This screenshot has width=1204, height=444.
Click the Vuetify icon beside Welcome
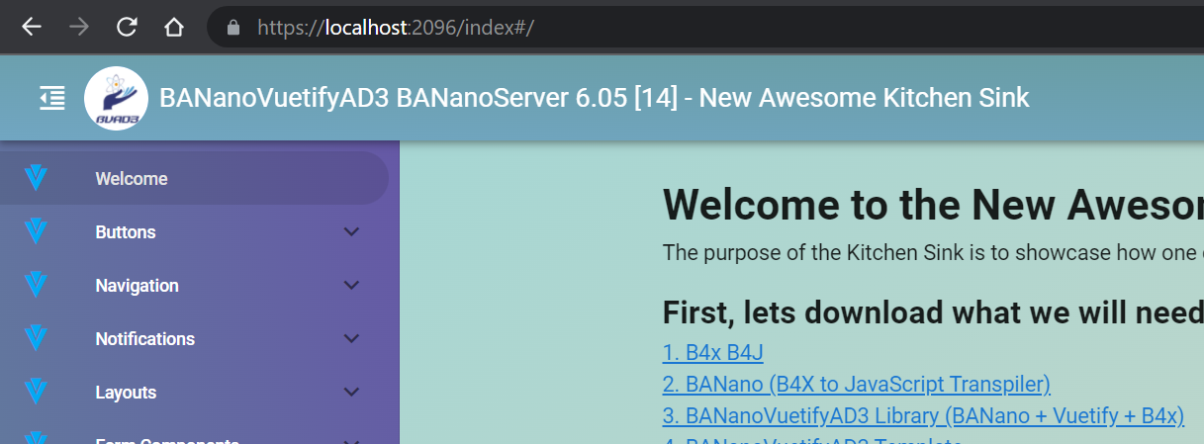pyautogui.click(x=36, y=179)
